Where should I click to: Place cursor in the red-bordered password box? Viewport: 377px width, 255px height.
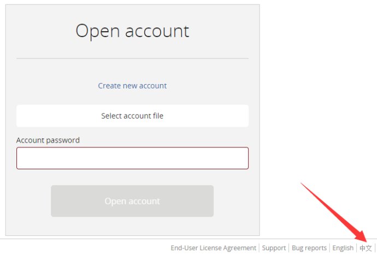(132, 158)
